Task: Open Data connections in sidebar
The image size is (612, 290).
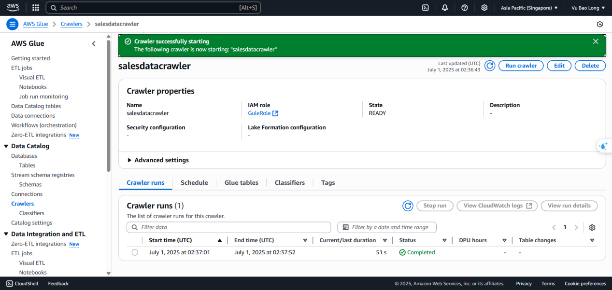Action: click(33, 116)
